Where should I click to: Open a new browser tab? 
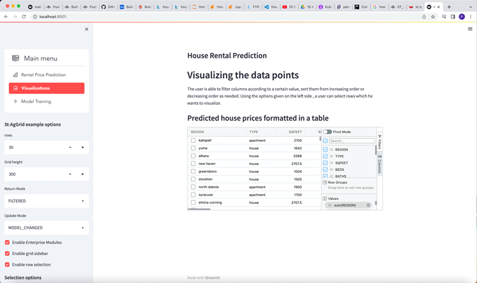pos(449,7)
